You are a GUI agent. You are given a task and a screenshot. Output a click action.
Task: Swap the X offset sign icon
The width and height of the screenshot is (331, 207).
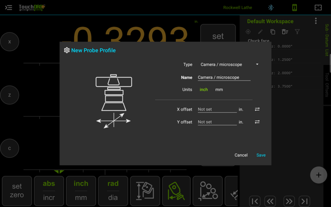tap(257, 109)
